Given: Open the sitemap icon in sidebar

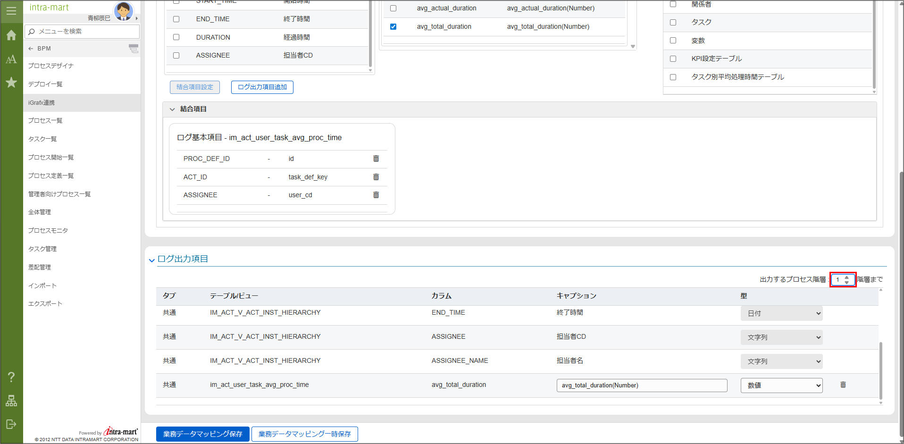Looking at the screenshot, I should pos(11,401).
